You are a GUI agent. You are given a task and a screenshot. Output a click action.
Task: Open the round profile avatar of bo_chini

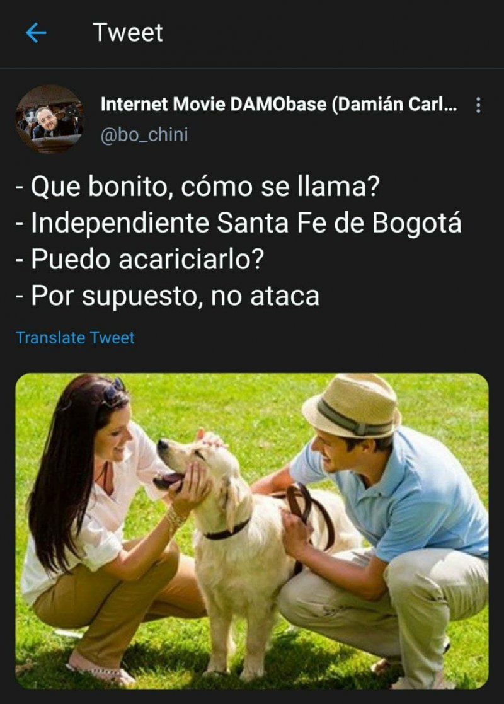coord(49,119)
